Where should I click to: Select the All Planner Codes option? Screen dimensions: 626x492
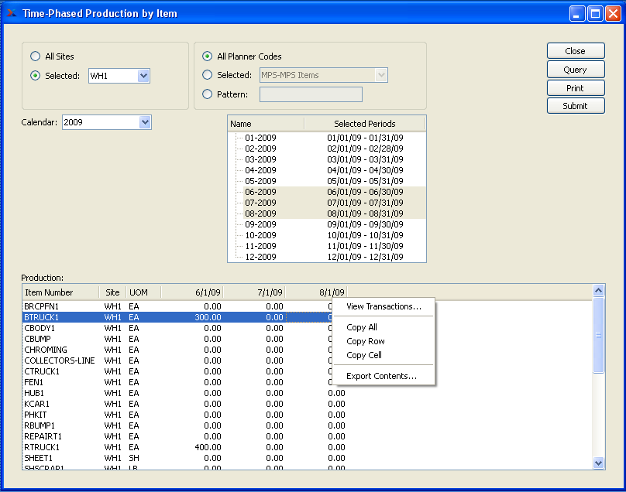[207, 56]
